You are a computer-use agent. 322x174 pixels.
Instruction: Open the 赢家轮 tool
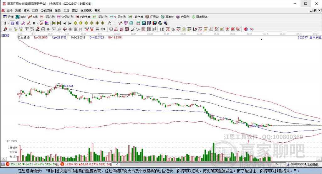[x=167, y=17]
